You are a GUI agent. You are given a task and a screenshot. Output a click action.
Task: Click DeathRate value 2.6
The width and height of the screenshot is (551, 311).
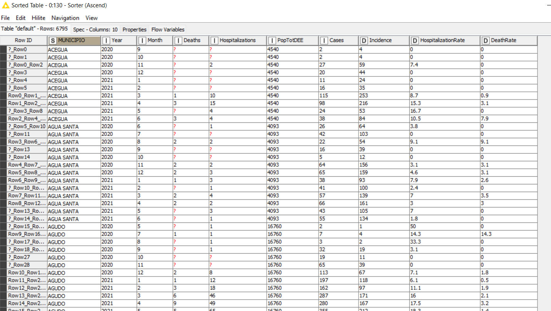[x=509, y=180]
